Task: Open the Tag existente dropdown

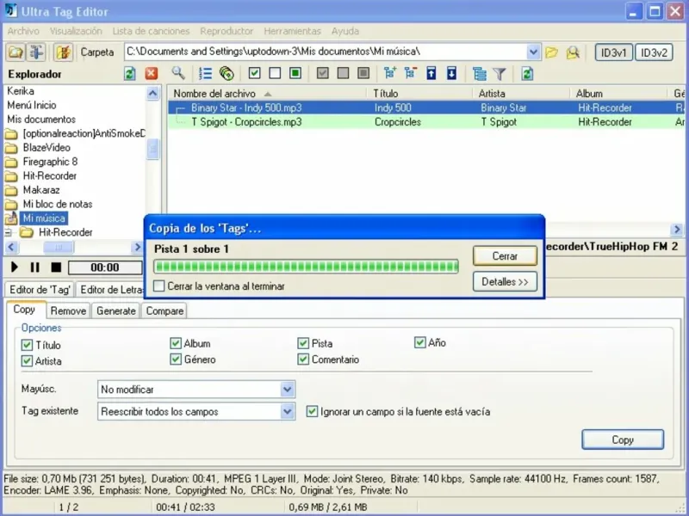Action: (x=288, y=412)
